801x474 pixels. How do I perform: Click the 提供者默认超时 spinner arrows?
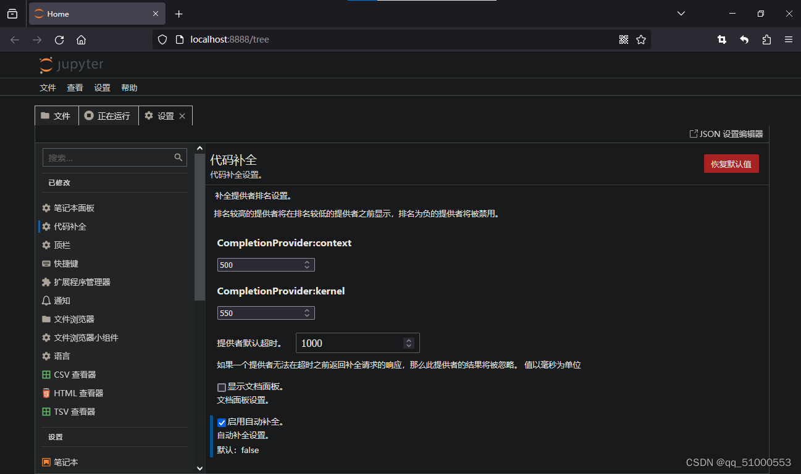[x=408, y=343]
